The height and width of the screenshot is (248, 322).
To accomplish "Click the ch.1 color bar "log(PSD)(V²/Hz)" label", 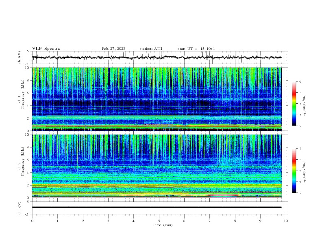I will (x=305, y=106).
